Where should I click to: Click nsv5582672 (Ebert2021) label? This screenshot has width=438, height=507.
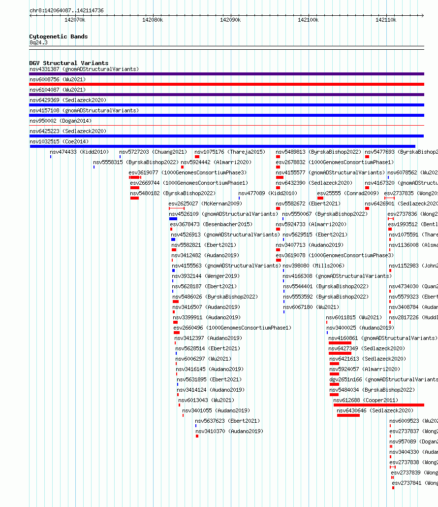click(x=308, y=203)
